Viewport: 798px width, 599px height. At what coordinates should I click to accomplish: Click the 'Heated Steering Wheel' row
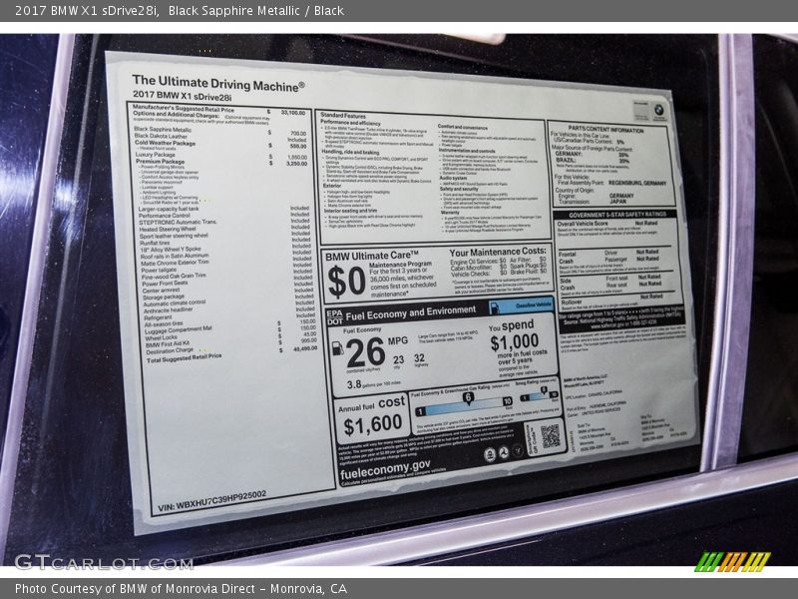pos(224,229)
